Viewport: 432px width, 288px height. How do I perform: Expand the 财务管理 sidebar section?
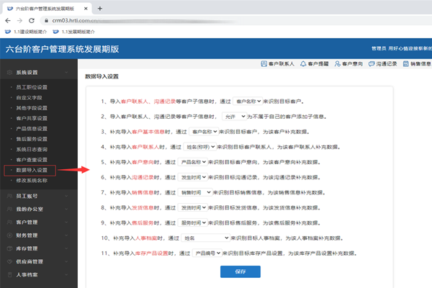point(39,235)
